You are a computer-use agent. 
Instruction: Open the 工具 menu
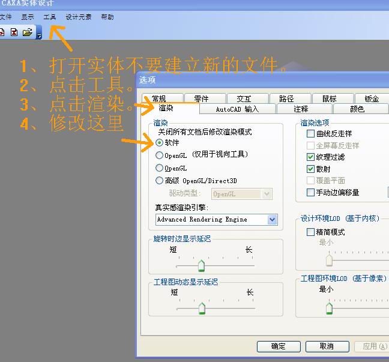click(x=50, y=17)
